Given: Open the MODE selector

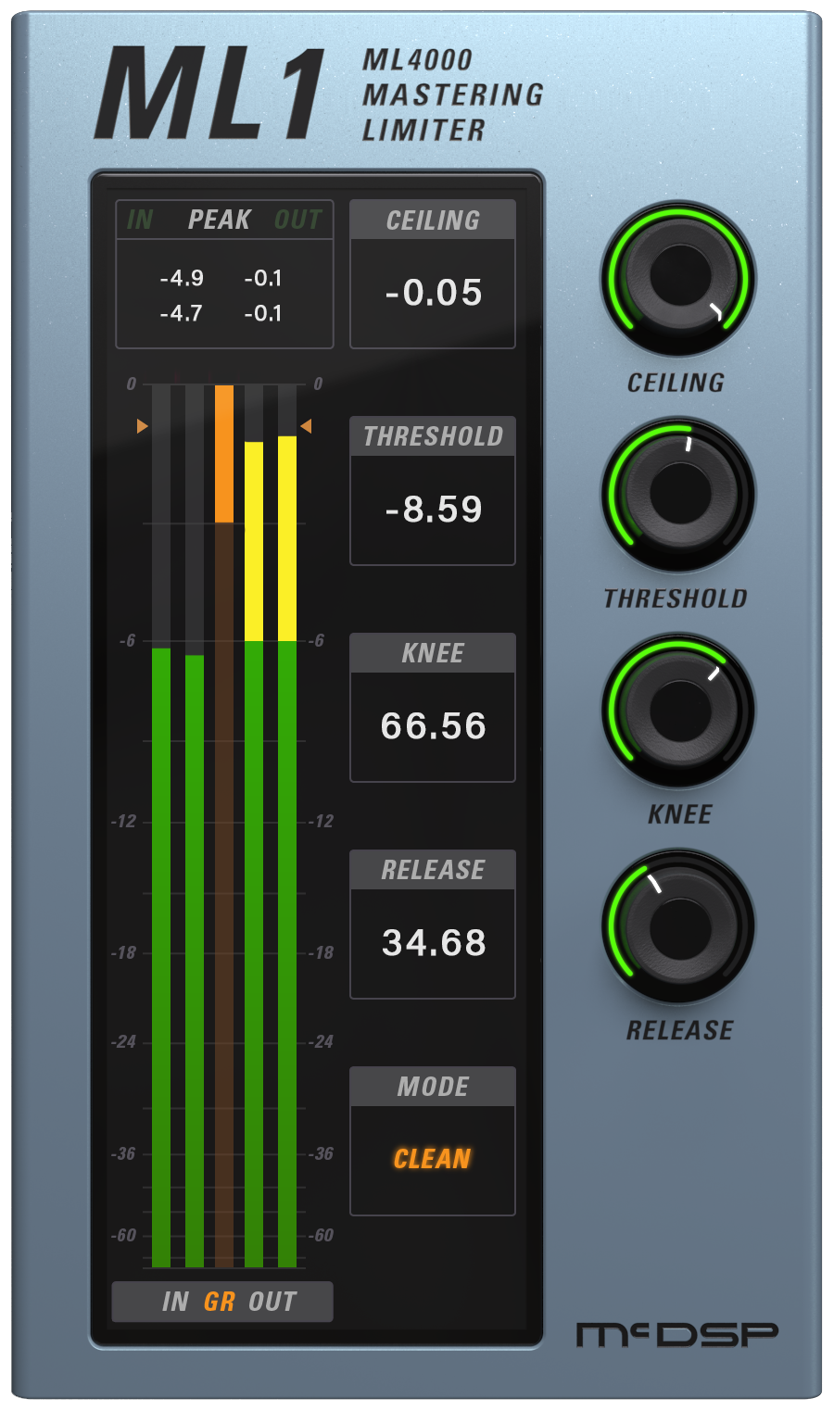Looking at the screenshot, I should (432, 1086).
